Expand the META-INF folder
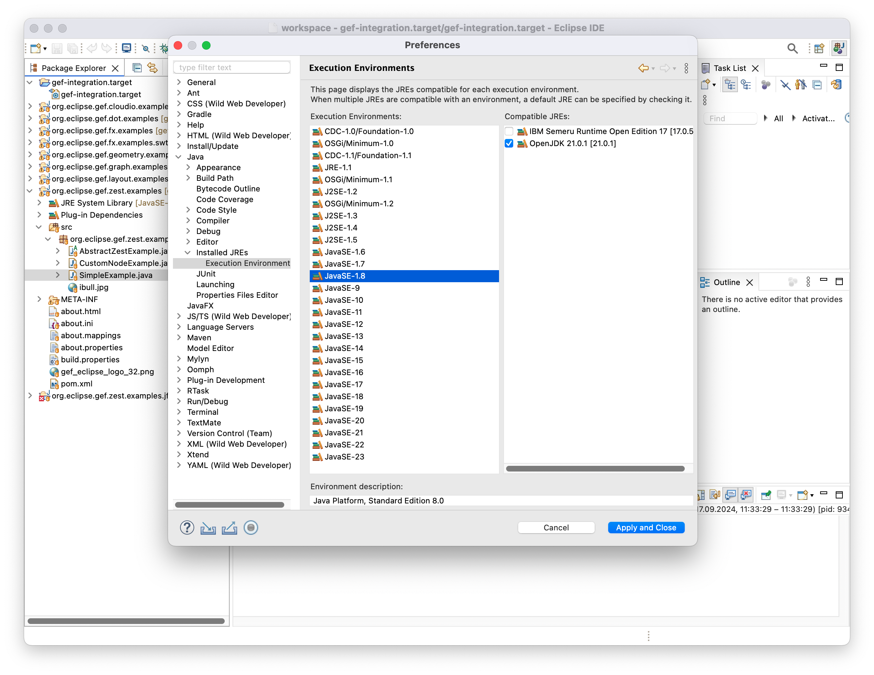Screen dimensions: 874x675 coord(39,299)
